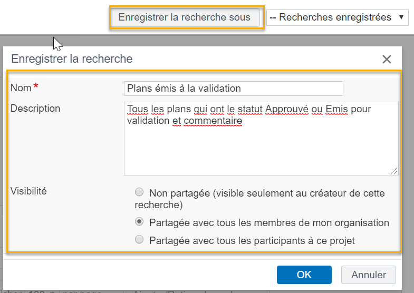The width and height of the screenshot is (414, 293).
Task: Confirm with the OK button
Action: (x=304, y=275)
